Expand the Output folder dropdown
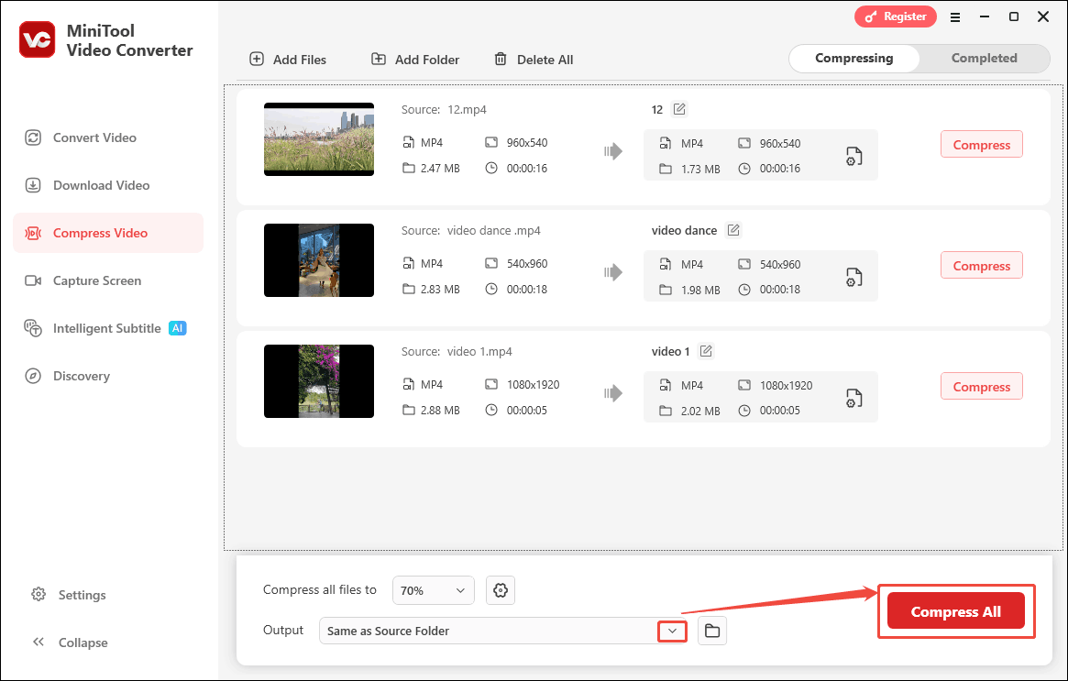The width and height of the screenshot is (1068, 681). pos(672,631)
